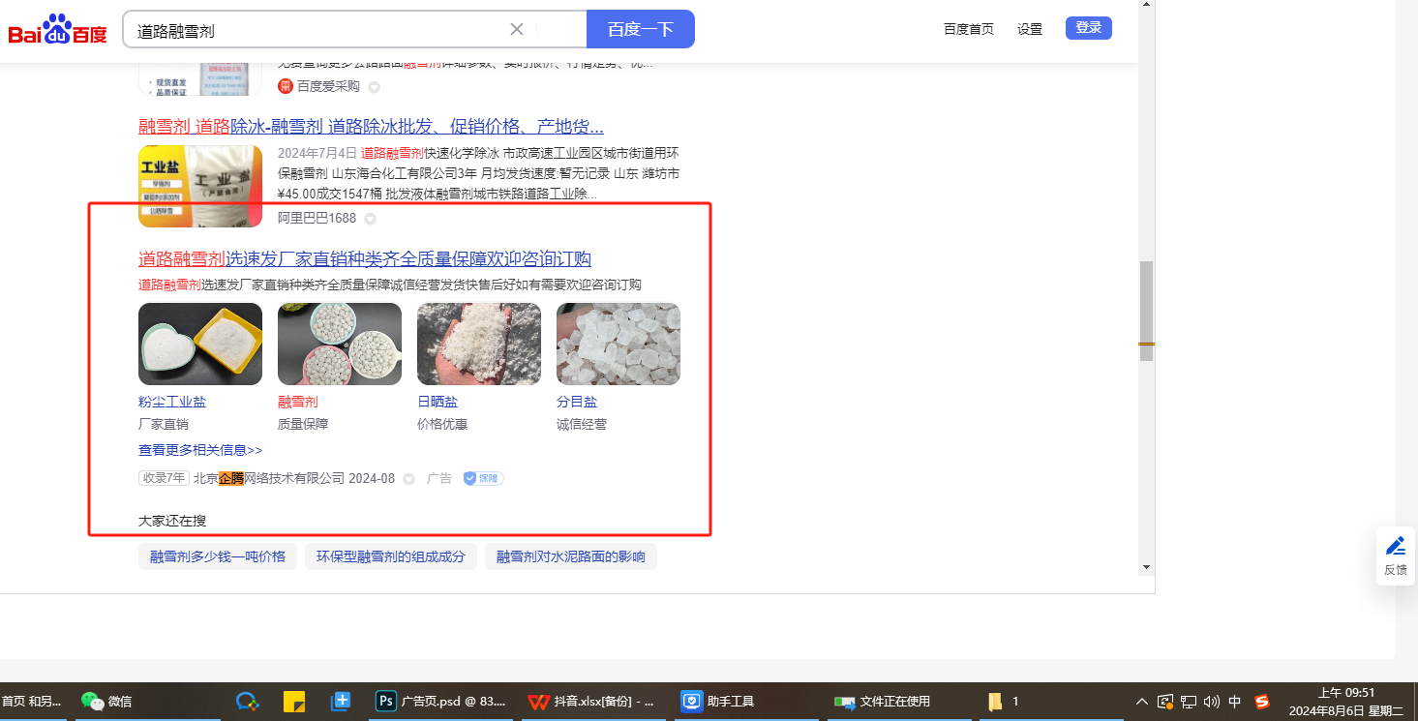
Task: Click the 融雪剂 pellets product image
Action: click(340, 344)
